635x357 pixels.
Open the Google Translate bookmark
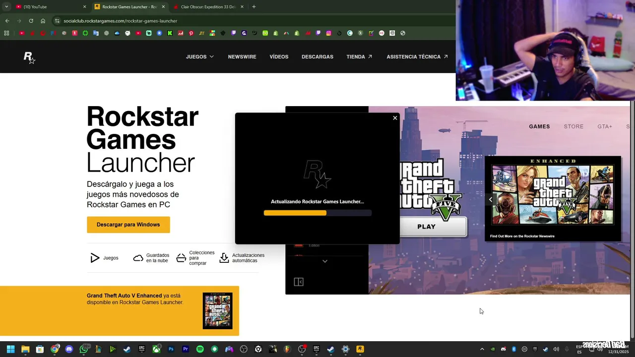click(x=96, y=33)
